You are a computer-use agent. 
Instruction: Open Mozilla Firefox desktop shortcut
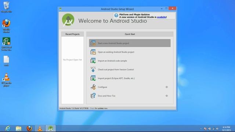tap(6, 26)
